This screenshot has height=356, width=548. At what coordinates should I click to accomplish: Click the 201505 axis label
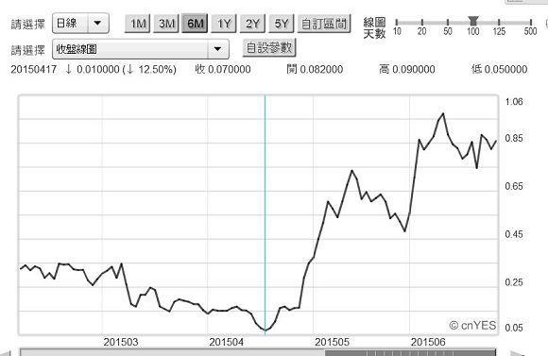click(x=332, y=342)
